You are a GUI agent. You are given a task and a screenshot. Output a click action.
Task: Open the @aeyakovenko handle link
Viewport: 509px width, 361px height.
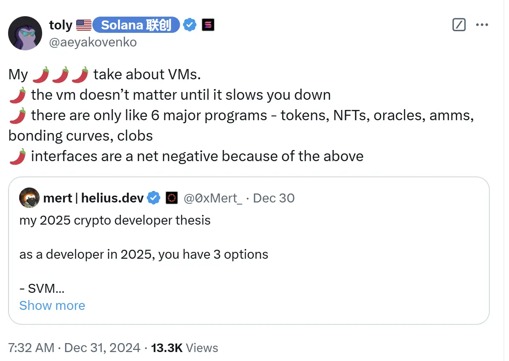pyautogui.click(x=93, y=42)
